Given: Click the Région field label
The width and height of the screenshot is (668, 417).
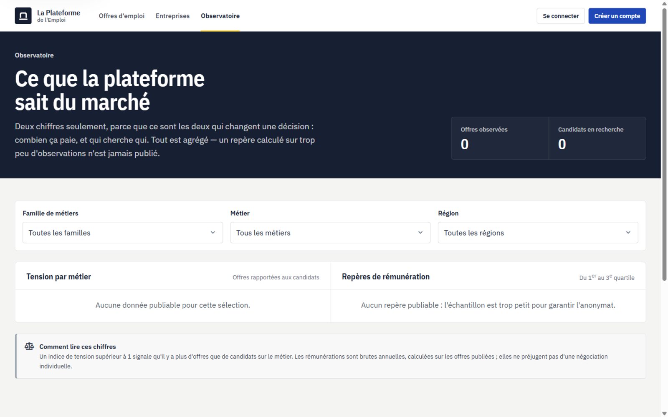Looking at the screenshot, I should [x=448, y=213].
